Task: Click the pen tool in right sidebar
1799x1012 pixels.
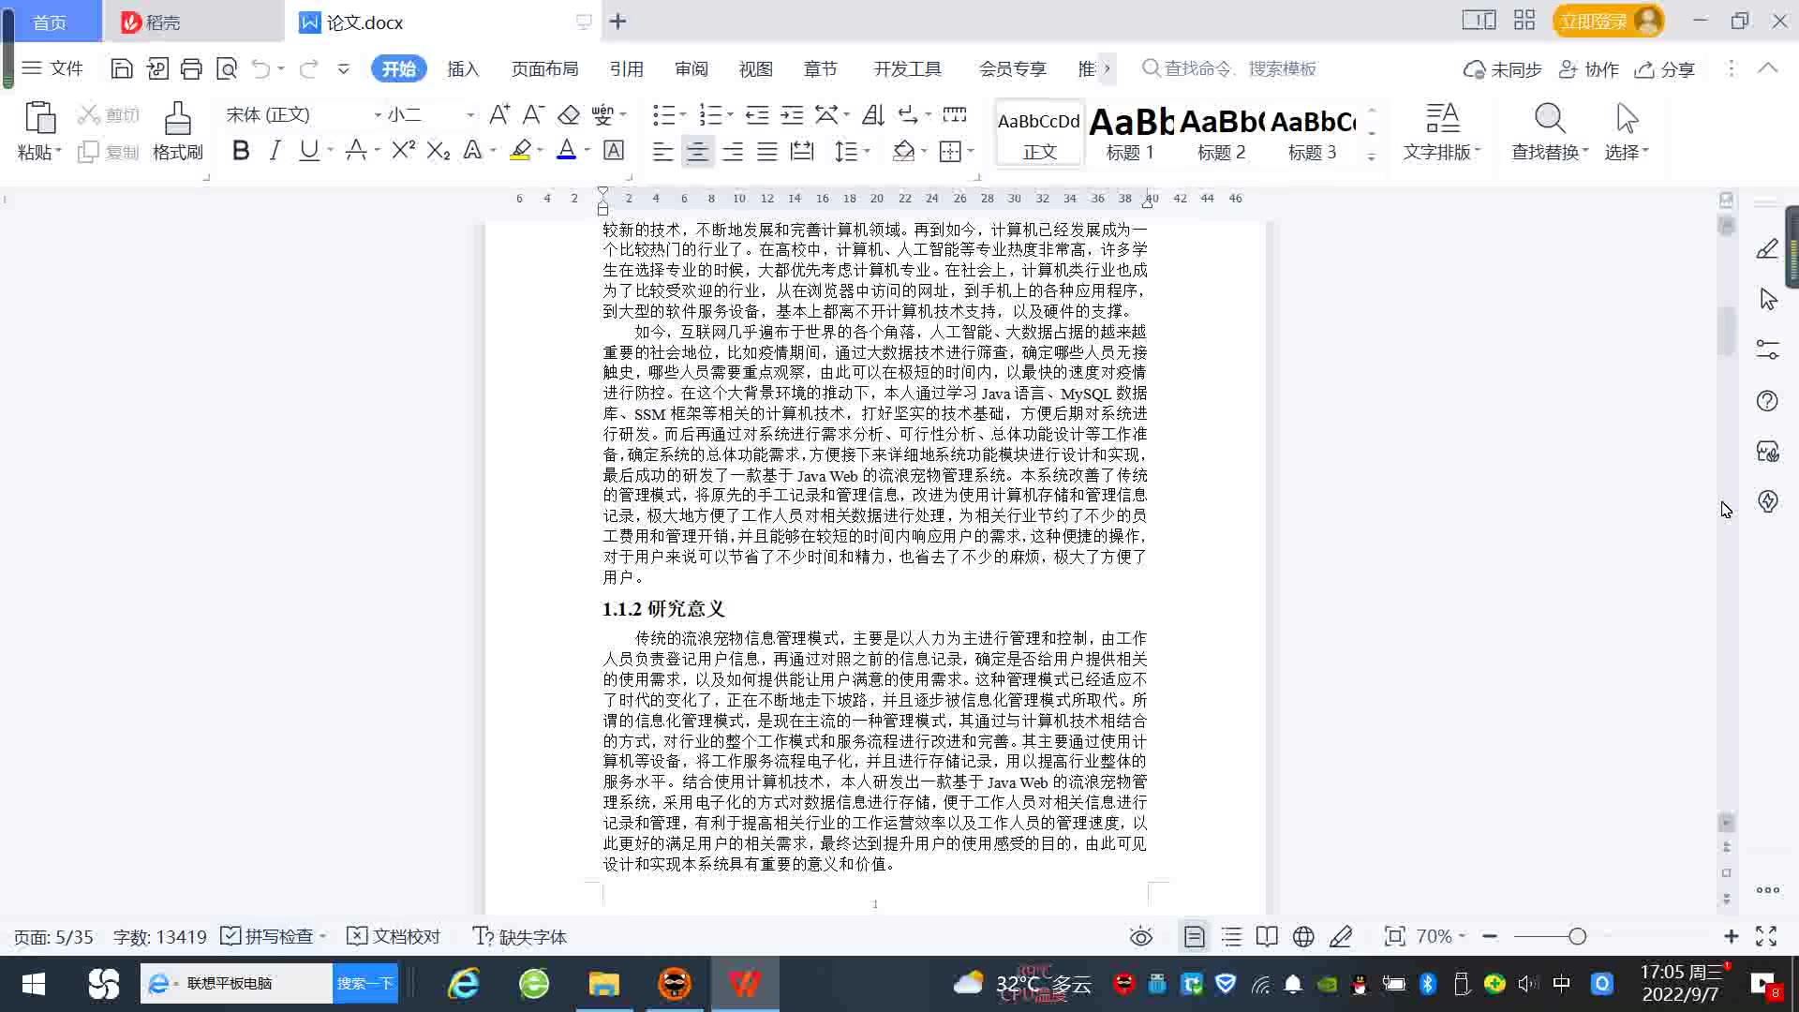Action: pos(1767,248)
